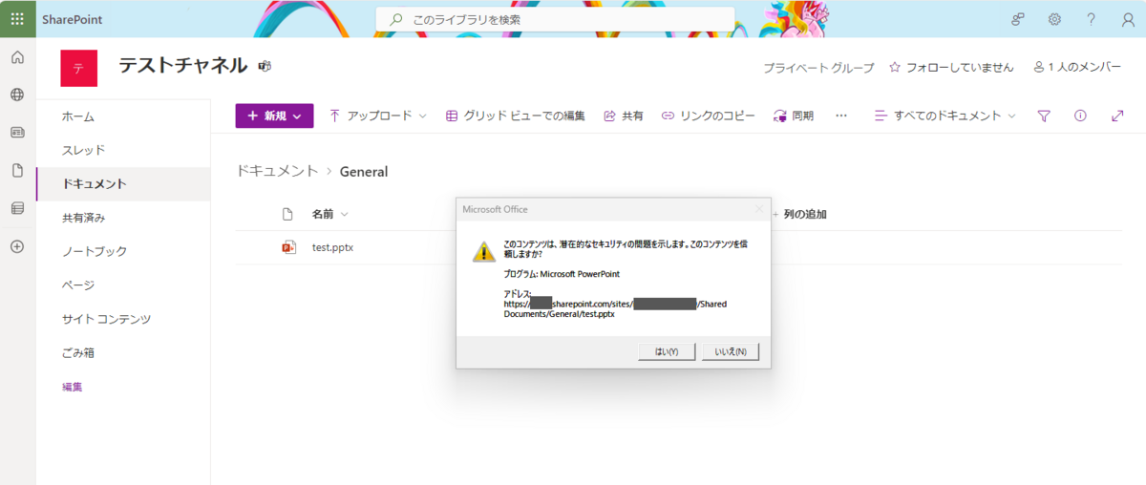Viewport: 1146px width, 485px height.
Task: Open My lists icon in left rail
Action: pos(17,208)
